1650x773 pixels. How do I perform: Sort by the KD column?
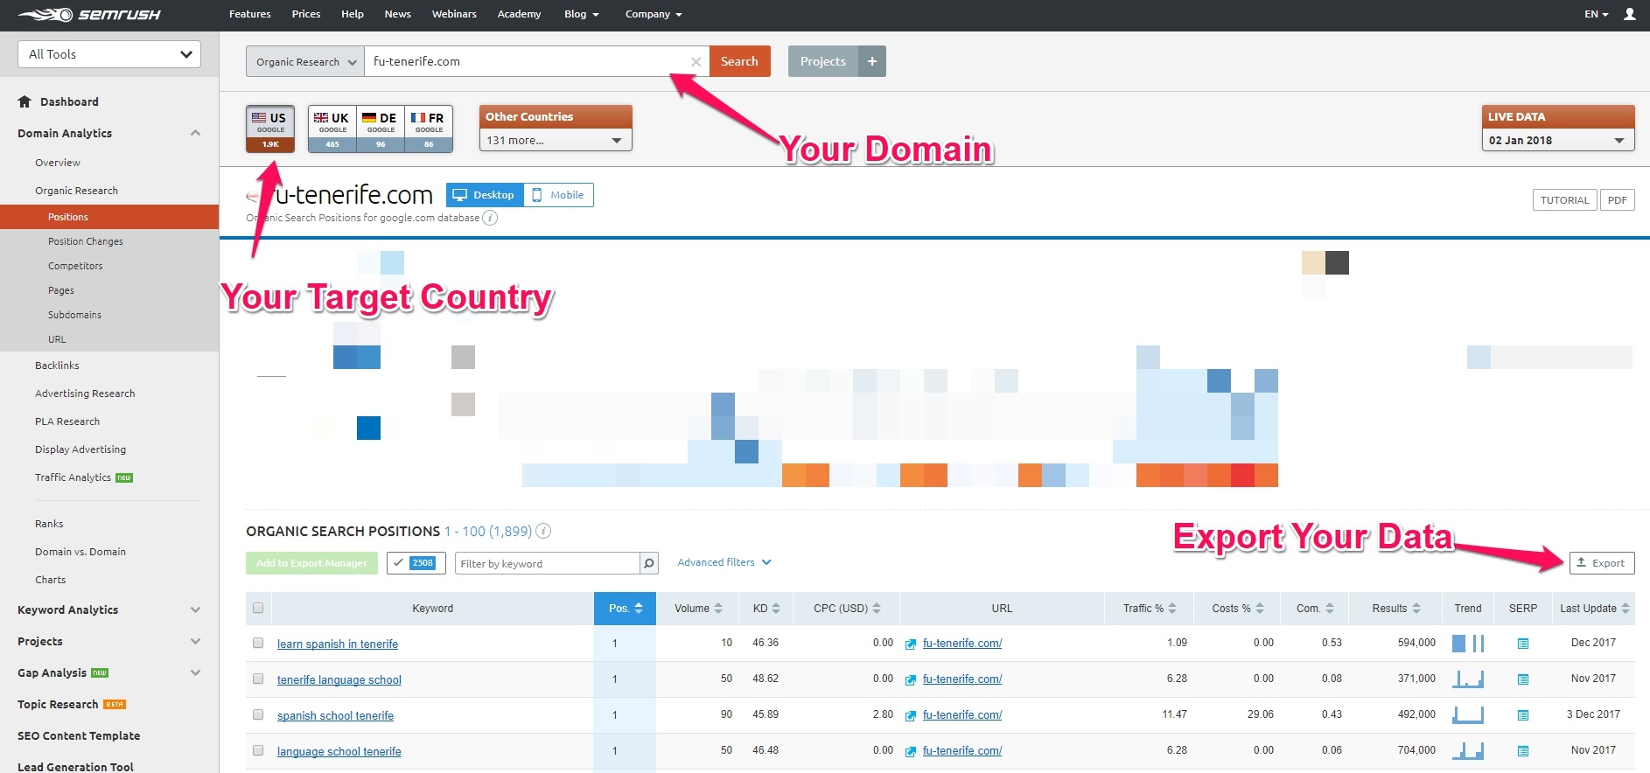point(766,609)
